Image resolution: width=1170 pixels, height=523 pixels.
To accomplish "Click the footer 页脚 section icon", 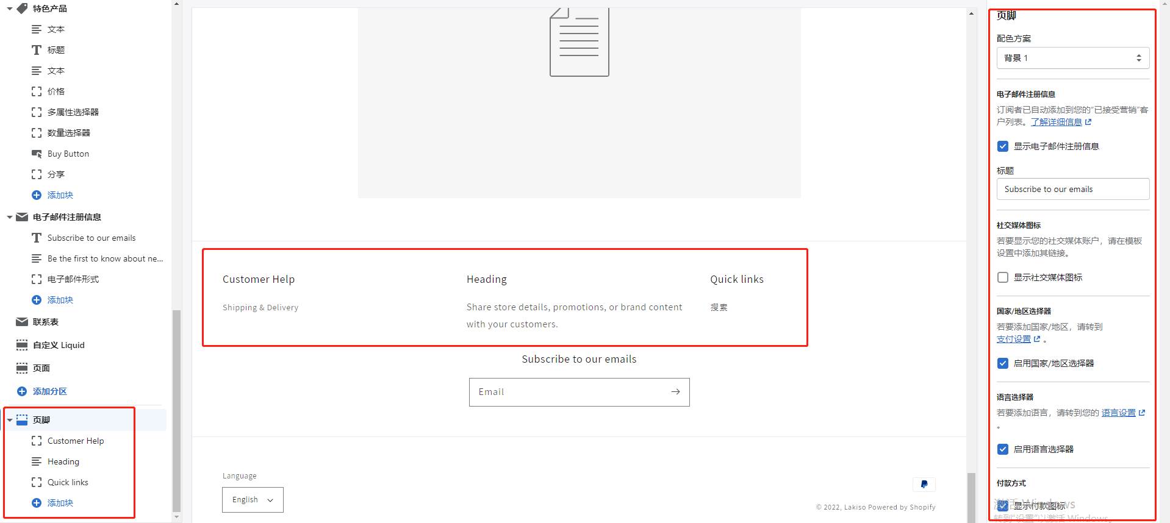I will (22, 420).
